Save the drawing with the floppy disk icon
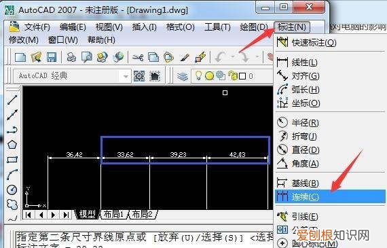387x248 pixels. coord(52,57)
